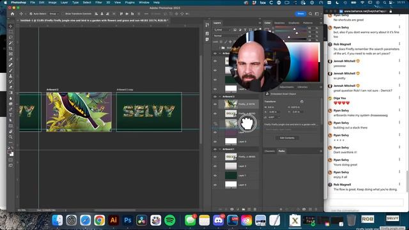Select the Move tool in the toolbar
The width and height of the screenshot is (409, 230).
click(x=11, y=26)
